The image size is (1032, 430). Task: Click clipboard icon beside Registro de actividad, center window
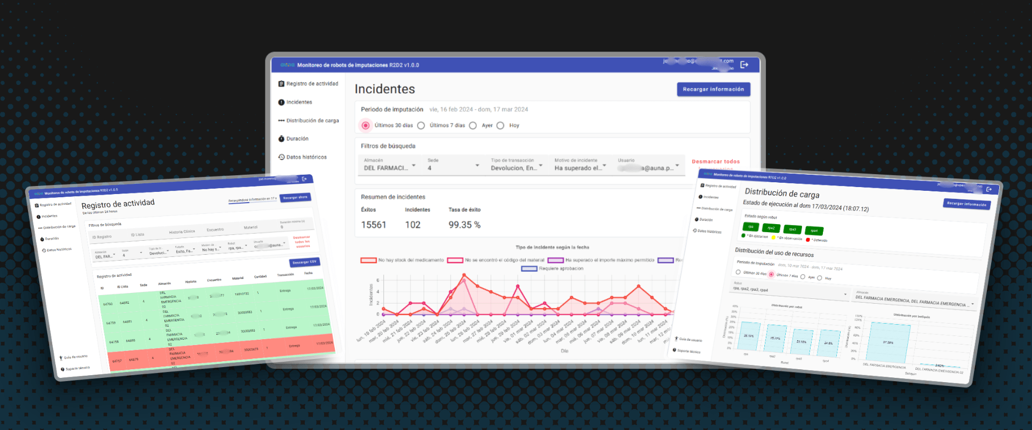[281, 84]
